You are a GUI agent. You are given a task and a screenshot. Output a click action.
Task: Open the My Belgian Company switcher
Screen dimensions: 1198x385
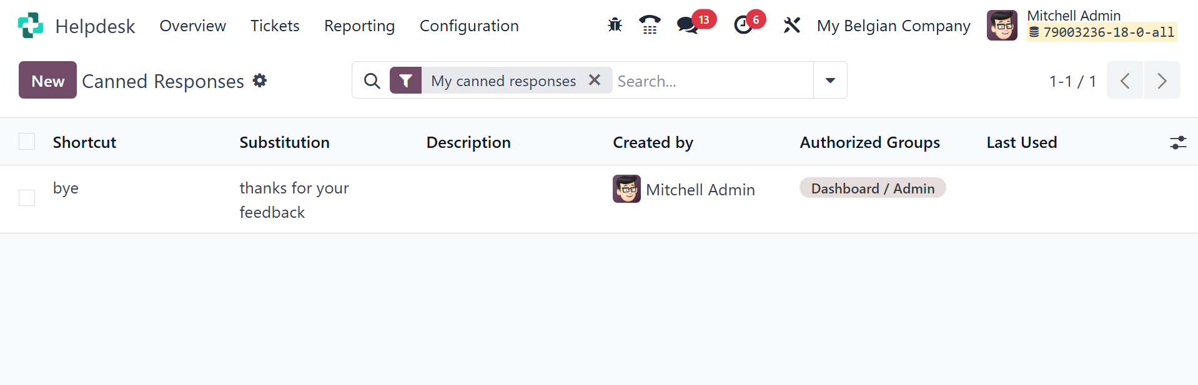tap(893, 26)
